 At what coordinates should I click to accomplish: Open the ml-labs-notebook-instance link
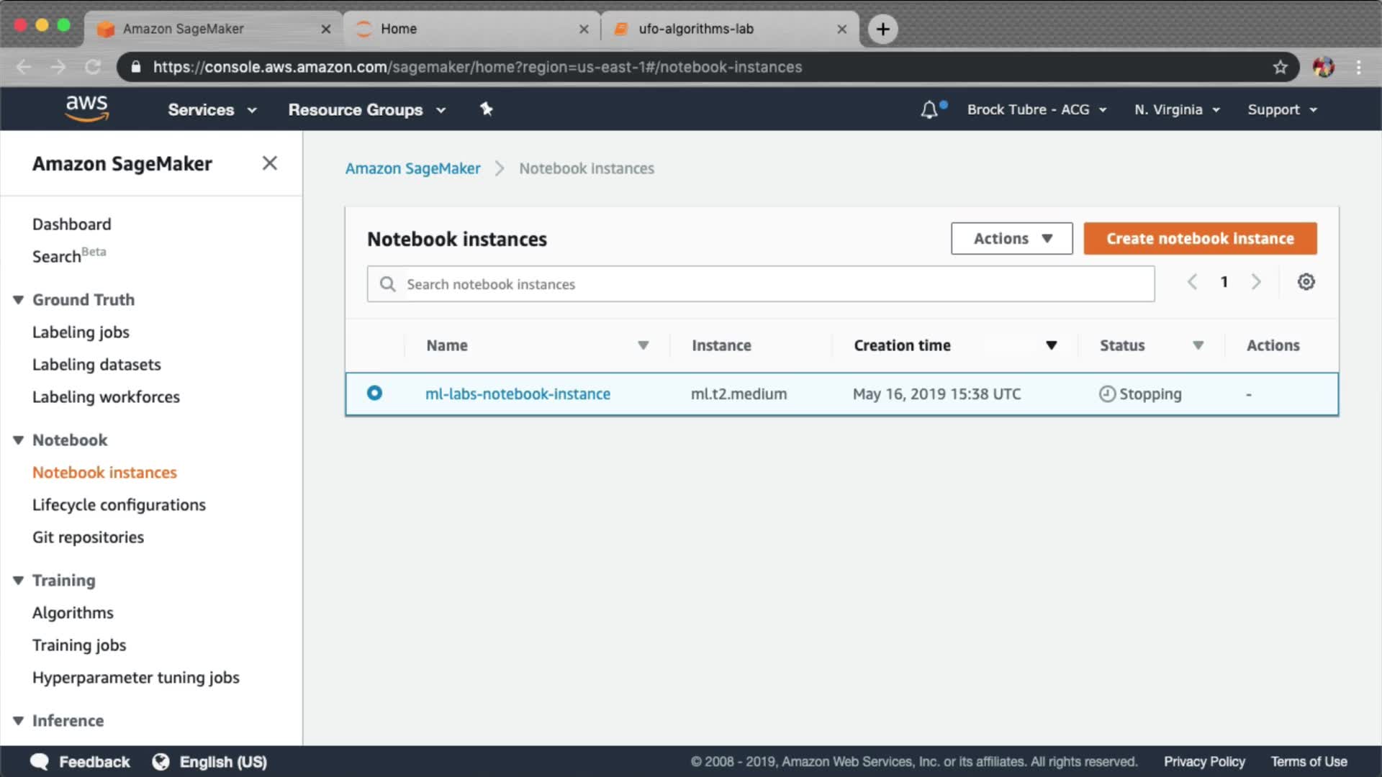pyautogui.click(x=518, y=394)
